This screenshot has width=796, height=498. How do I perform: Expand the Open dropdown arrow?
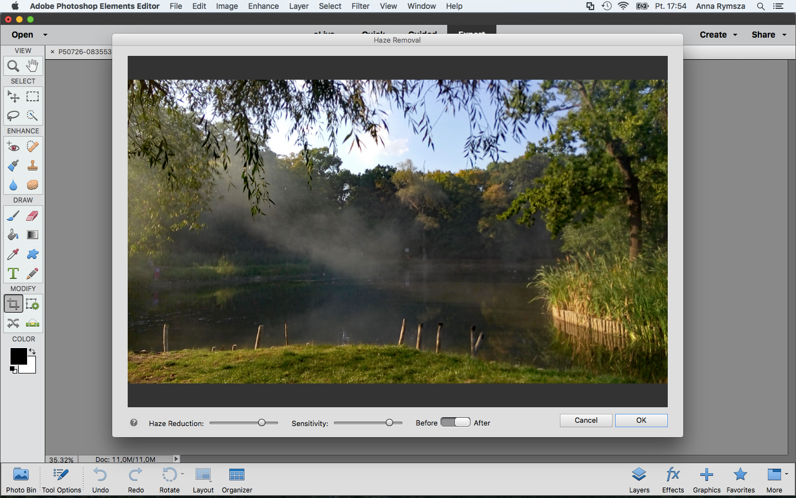[45, 34]
